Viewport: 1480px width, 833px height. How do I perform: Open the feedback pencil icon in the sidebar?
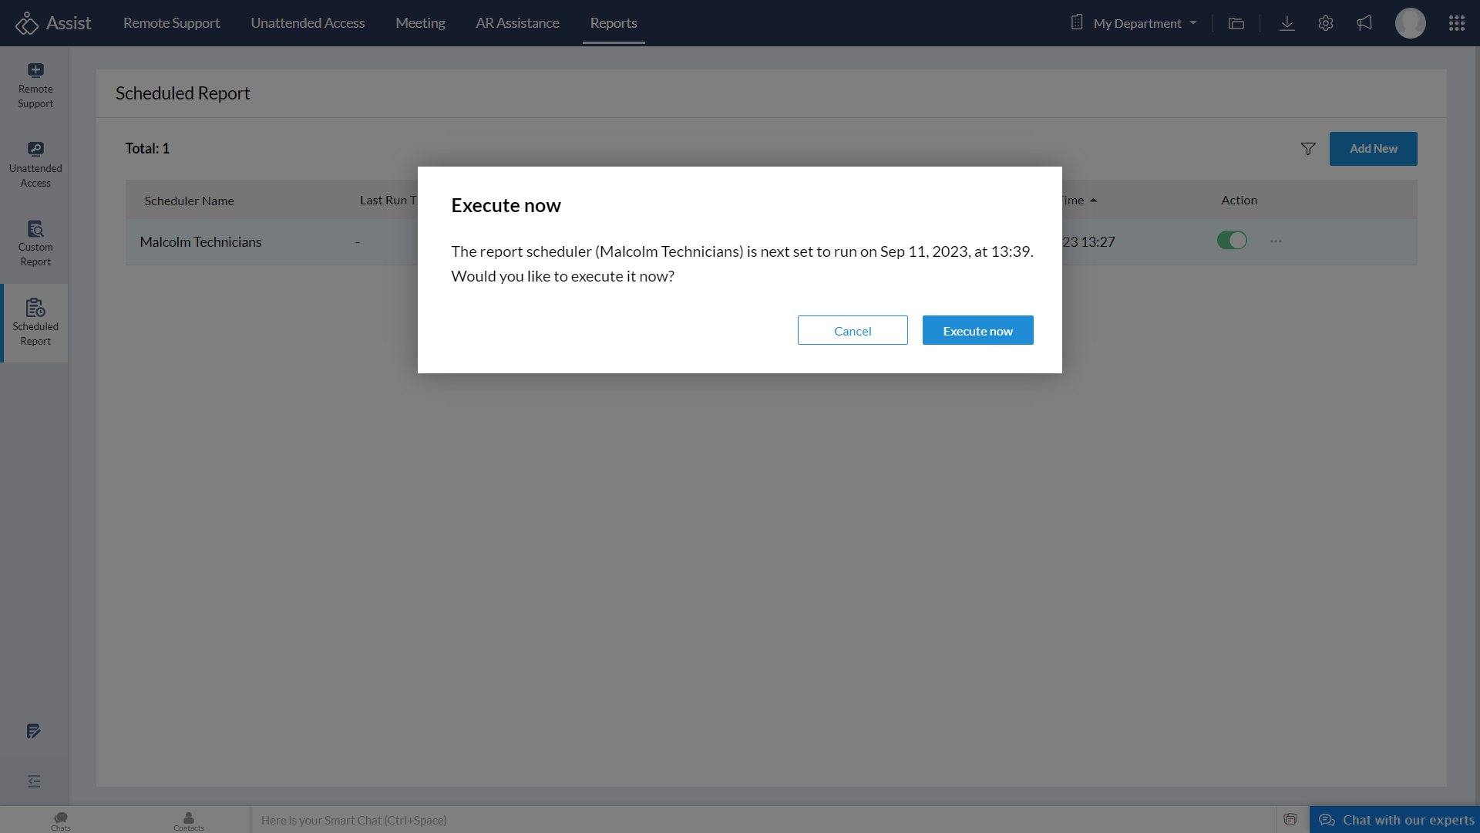tap(33, 731)
